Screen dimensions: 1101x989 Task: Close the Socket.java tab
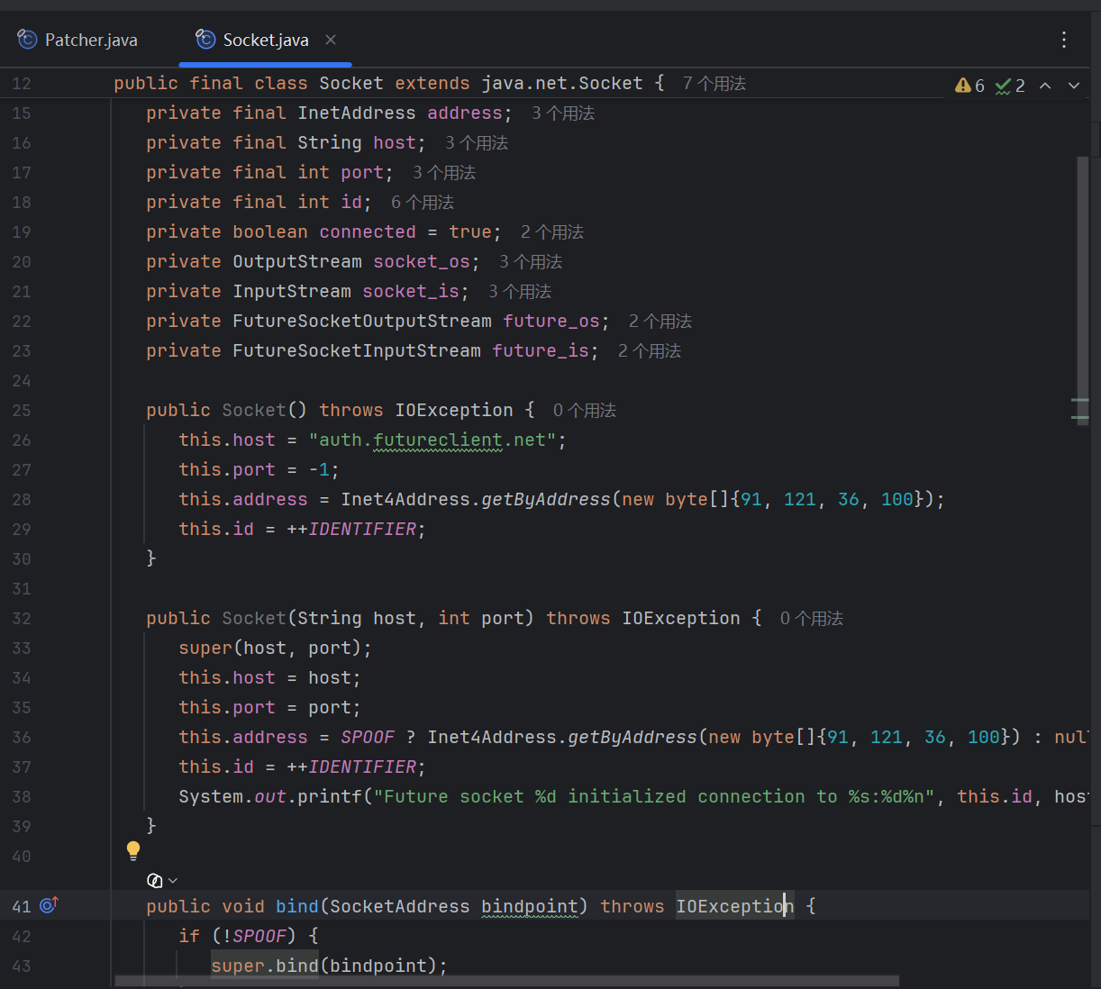pos(331,40)
